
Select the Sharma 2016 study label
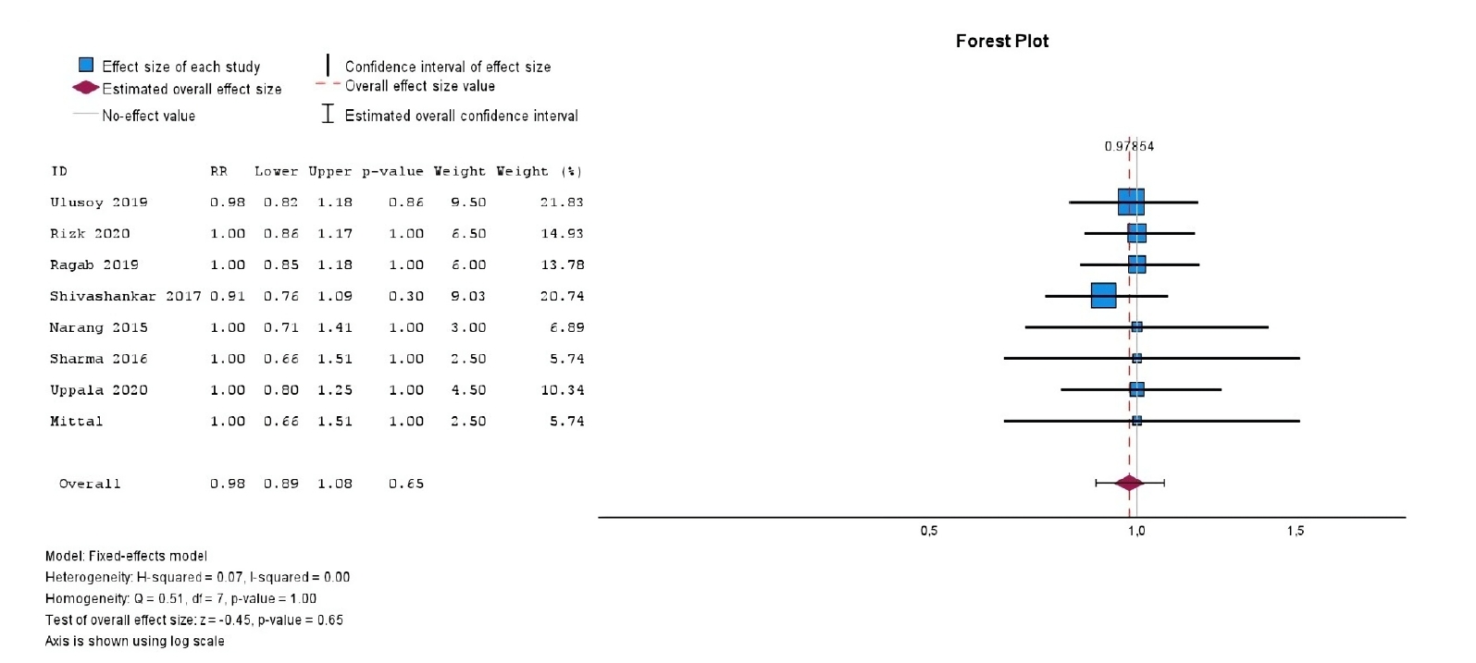click(x=98, y=359)
